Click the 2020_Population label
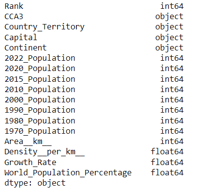Viewport: 197px width, 191px height. click(x=40, y=69)
